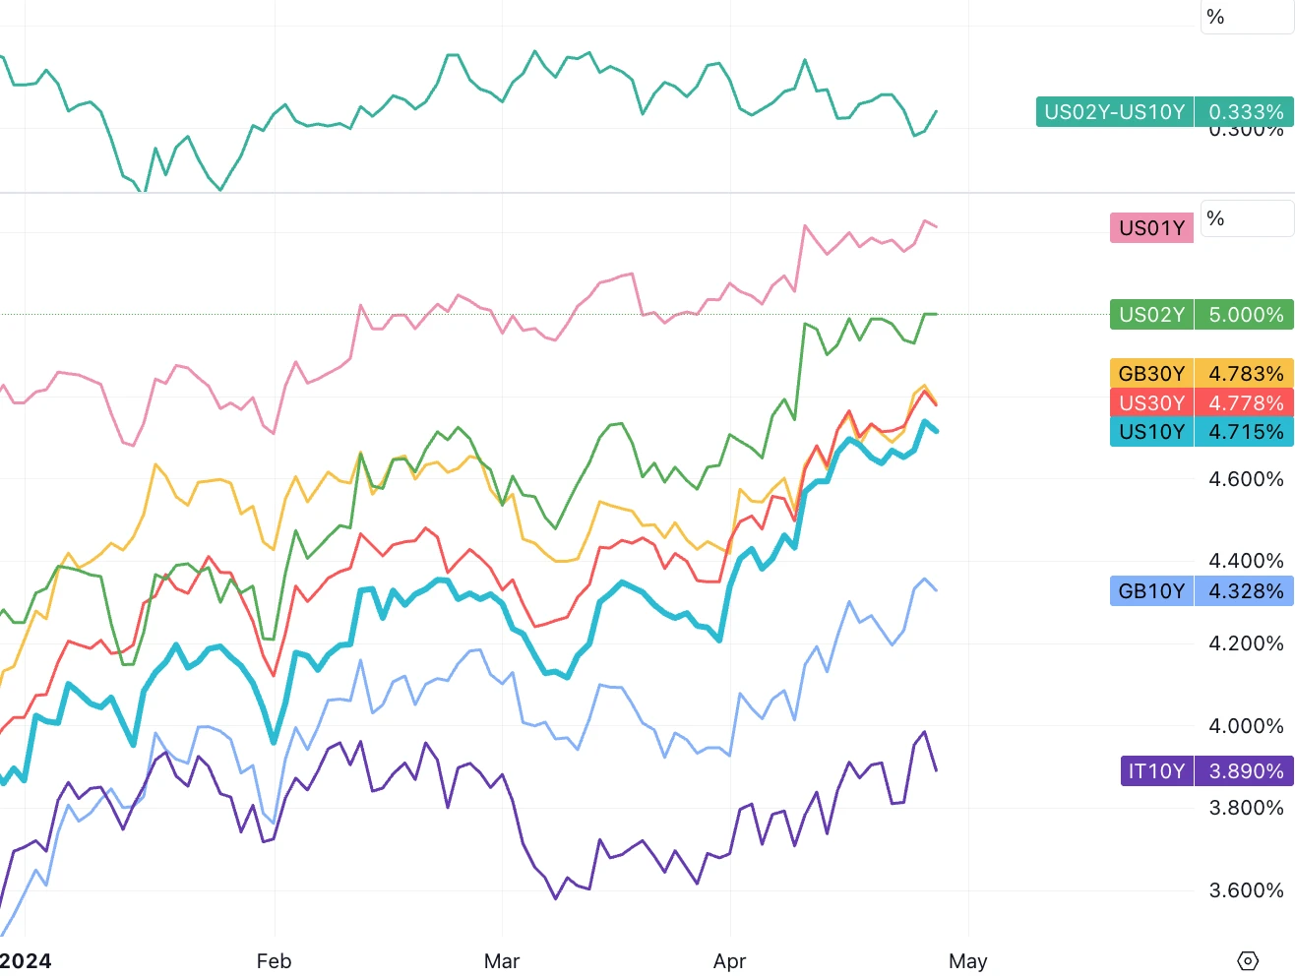Click the 3.890% IT10Y value tag
The height and width of the screenshot is (978, 1295).
[x=1245, y=771]
